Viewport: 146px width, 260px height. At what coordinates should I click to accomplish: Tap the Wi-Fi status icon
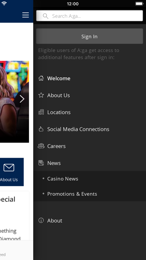click(4, 3)
